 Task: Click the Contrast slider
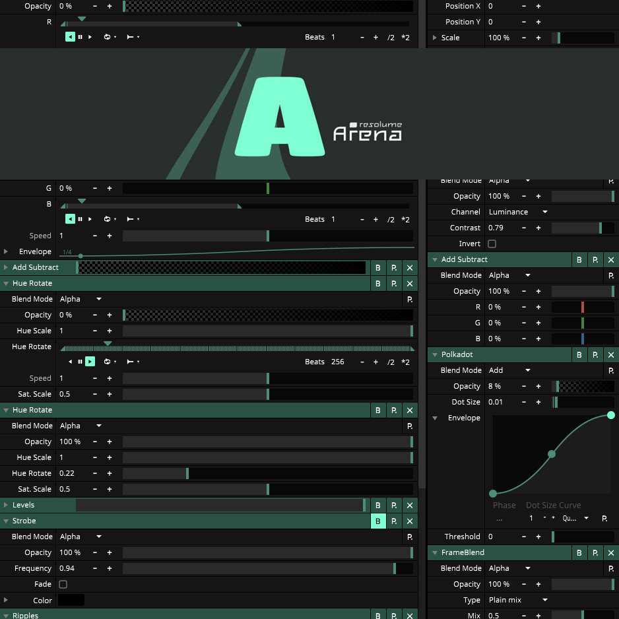pos(583,228)
